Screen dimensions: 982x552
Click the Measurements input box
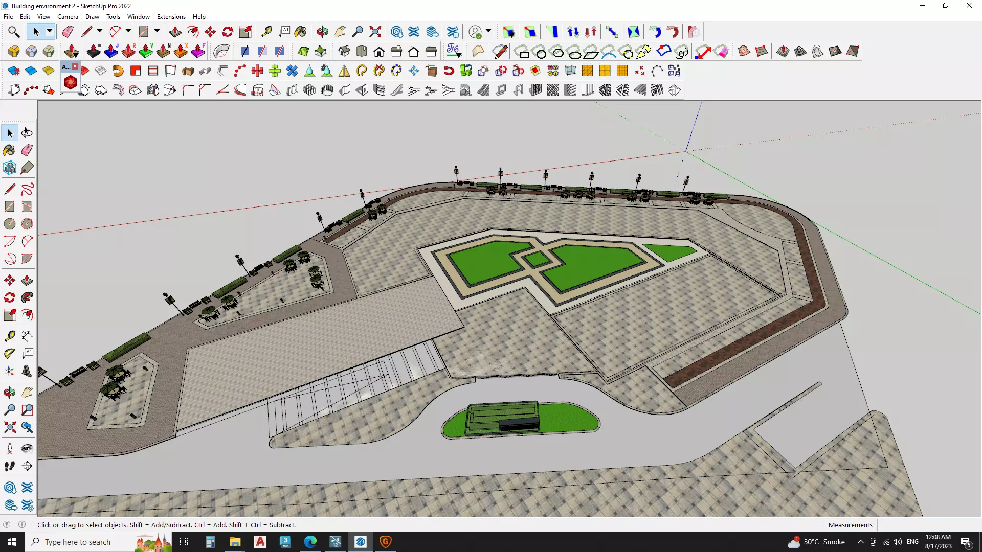point(927,525)
